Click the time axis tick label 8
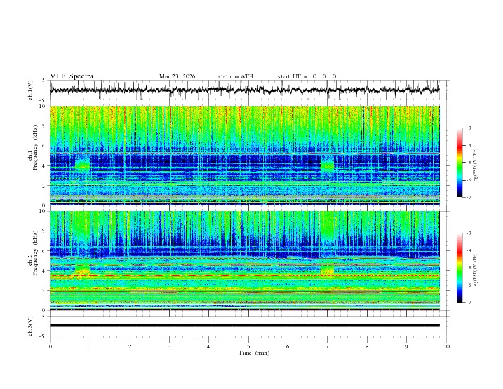The height and width of the screenshot is (389, 503). [367, 346]
